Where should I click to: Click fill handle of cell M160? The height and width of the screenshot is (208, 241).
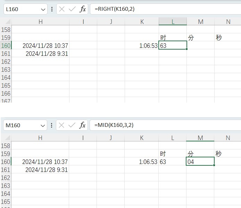(214, 165)
